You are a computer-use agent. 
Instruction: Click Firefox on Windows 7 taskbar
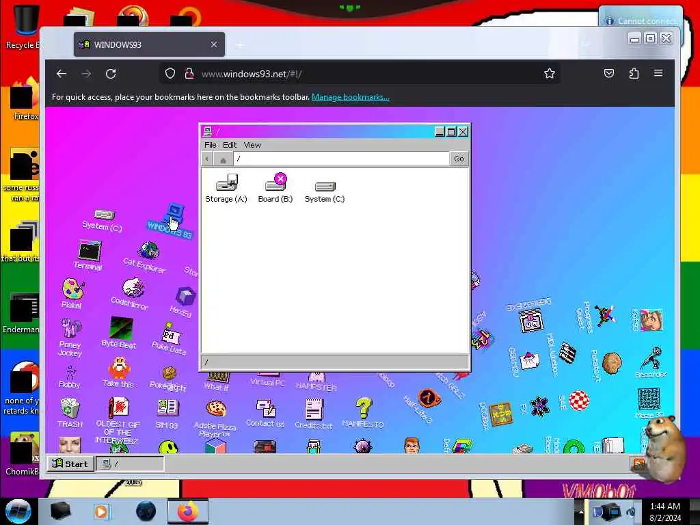pos(187,511)
